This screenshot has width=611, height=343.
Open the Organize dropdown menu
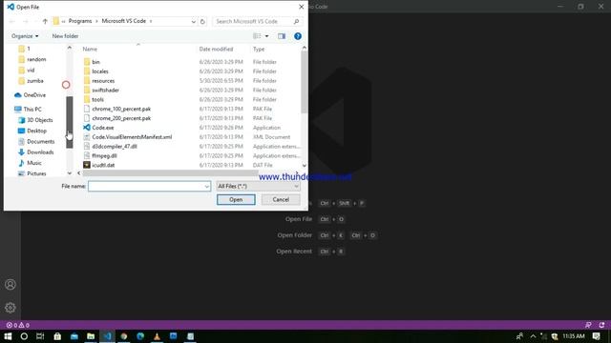25,36
